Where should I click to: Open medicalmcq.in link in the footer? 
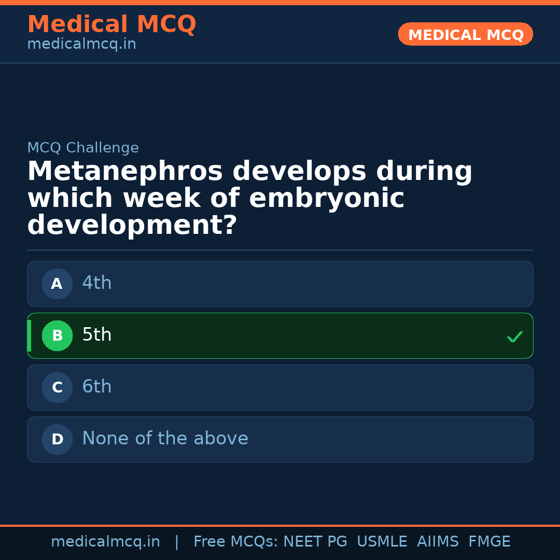point(105,542)
